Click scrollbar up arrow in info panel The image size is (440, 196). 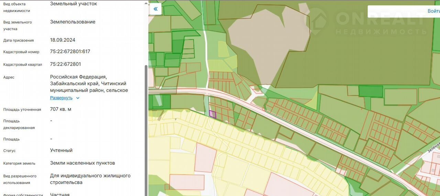click(146, 2)
